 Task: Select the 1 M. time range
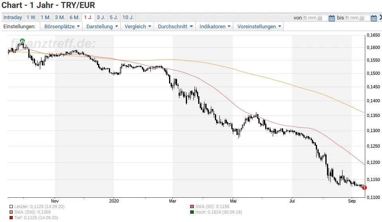coord(45,18)
